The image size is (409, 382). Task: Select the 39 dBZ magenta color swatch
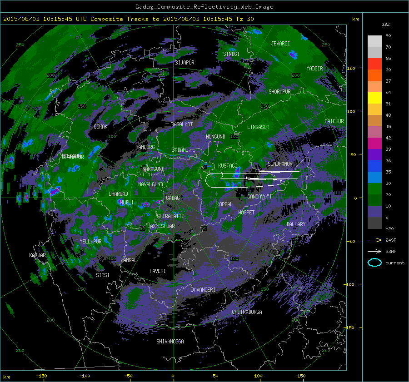coord(374,143)
